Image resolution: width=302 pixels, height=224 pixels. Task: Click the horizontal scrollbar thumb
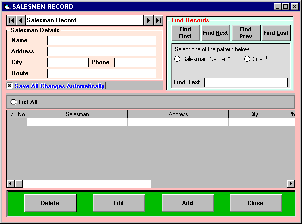19,183
